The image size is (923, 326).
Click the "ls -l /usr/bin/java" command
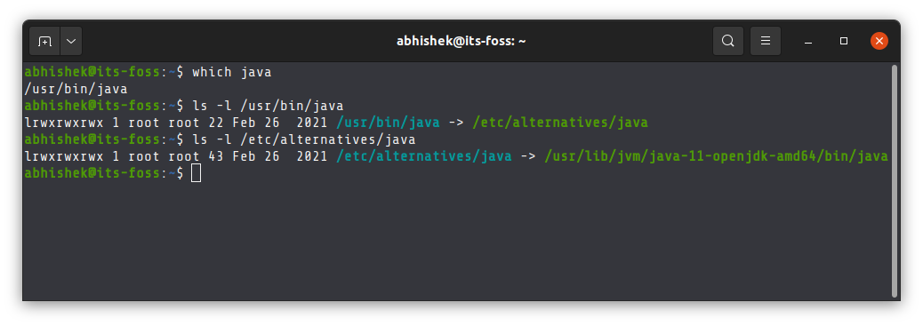coord(268,106)
